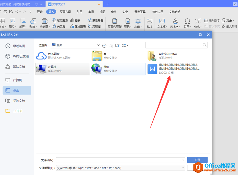Insert a Chart (图表)
Screen dimensions: 238x175
(x=75, y=20)
